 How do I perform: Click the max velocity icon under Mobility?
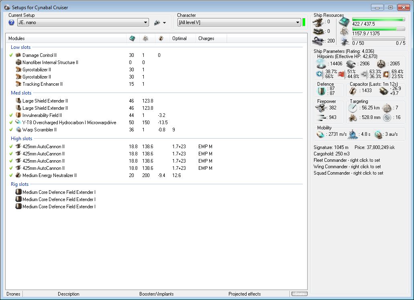point(320,134)
